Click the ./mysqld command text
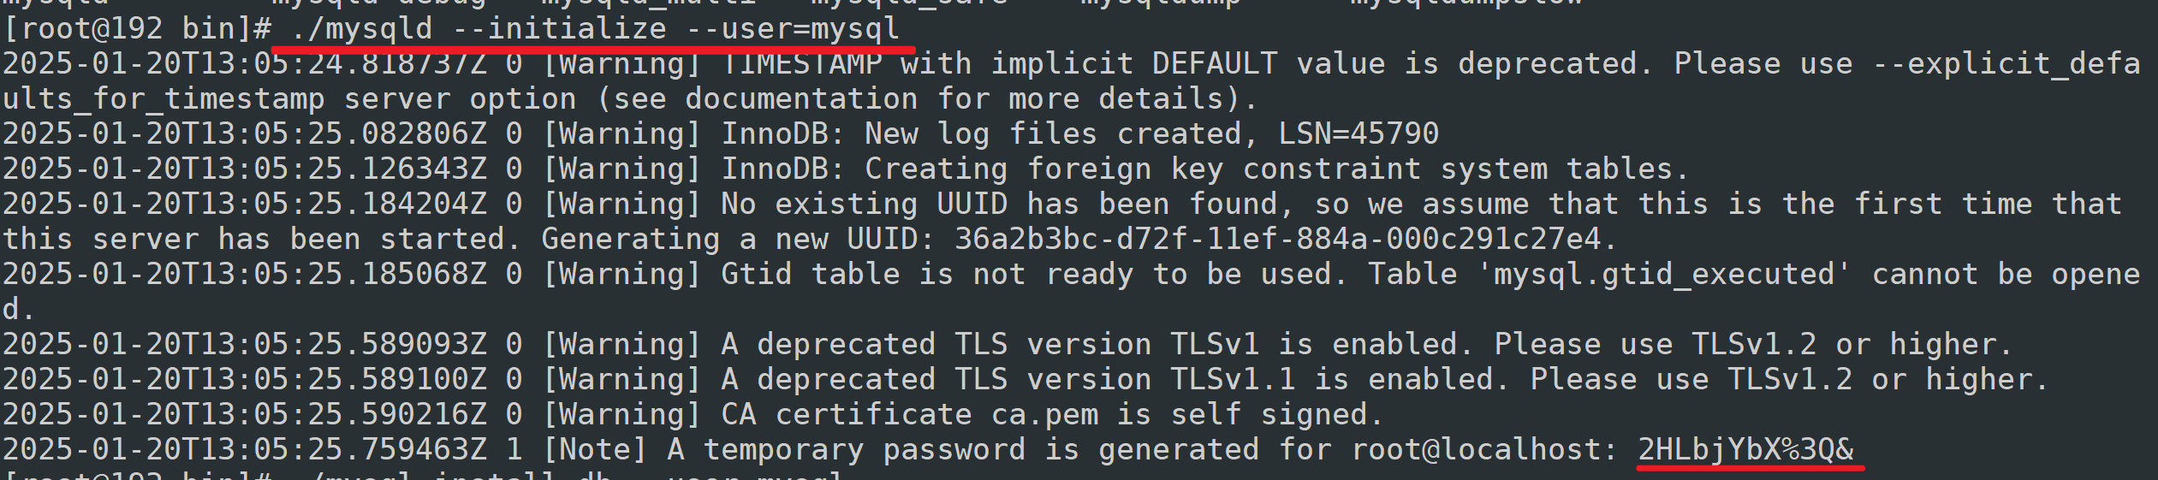 [361, 29]
